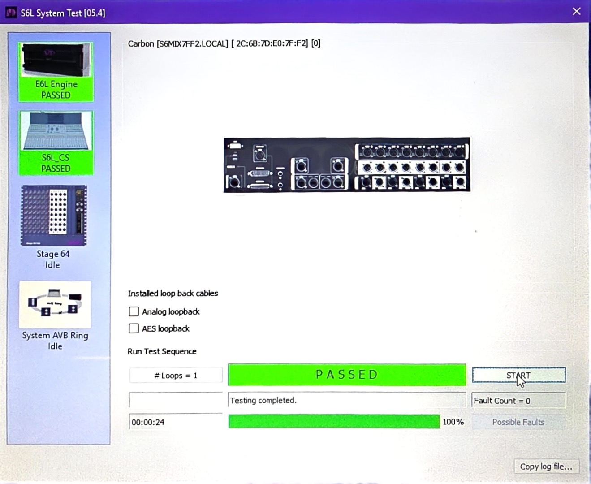Open Possible Faults list
The width and height of the screenshot is (591, 484).
(x=518, y=422)
